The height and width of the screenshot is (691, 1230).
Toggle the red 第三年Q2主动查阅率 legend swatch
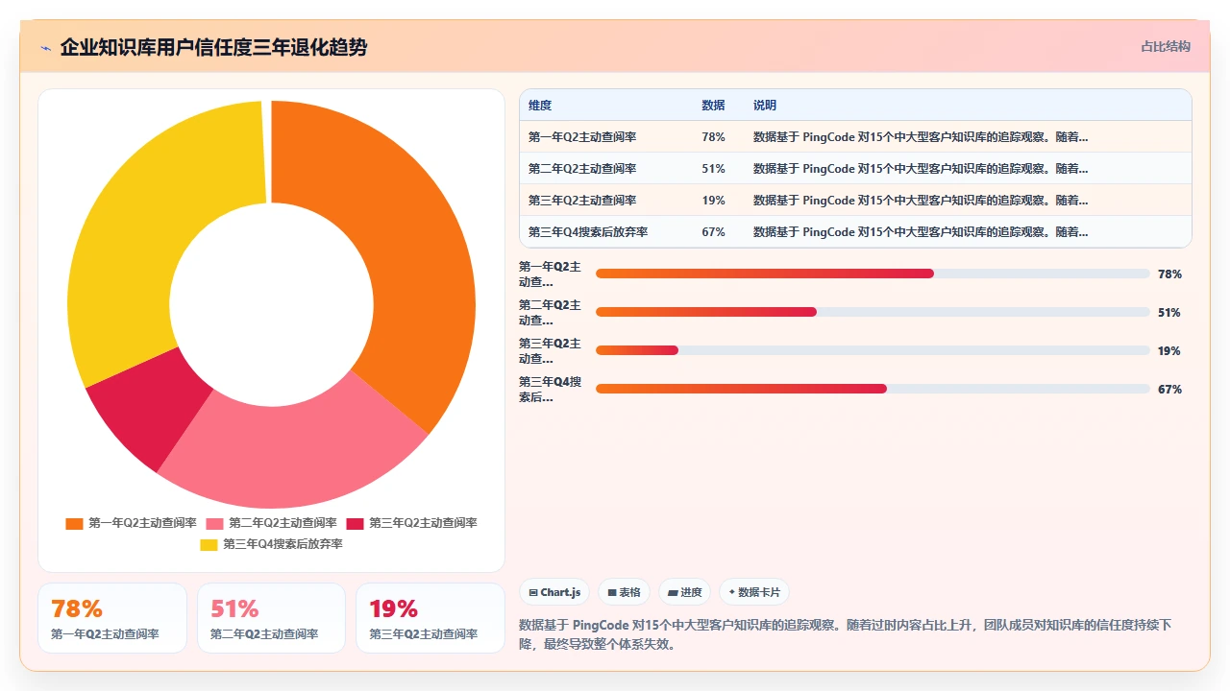355,523
